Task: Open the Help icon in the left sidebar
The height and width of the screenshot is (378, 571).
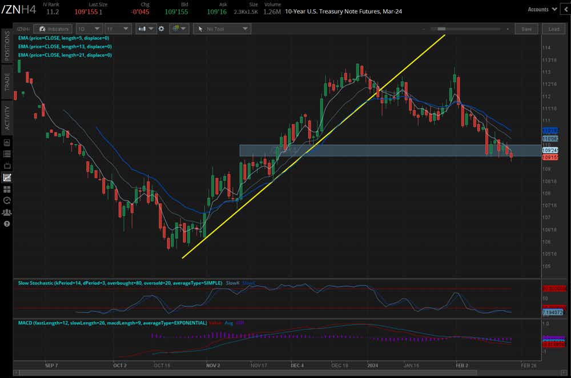Action: click(x=6, y=223)
